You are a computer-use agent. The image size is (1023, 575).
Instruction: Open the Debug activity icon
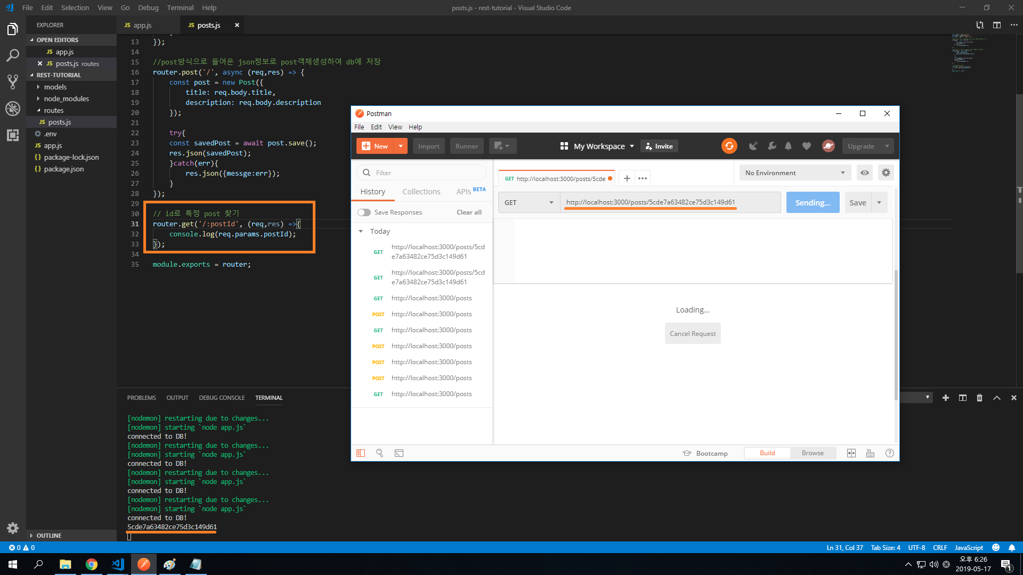point(13,108)
